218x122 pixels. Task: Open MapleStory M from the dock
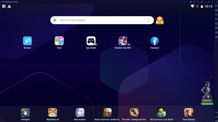(53, 113)
